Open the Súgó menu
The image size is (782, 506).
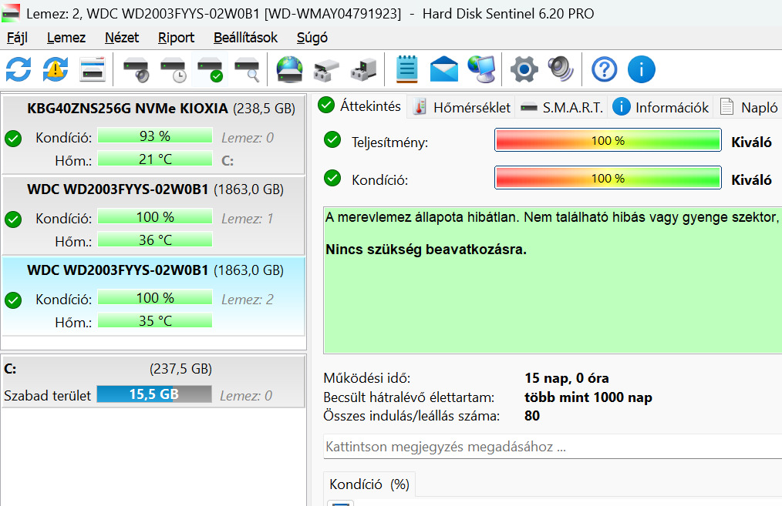coord(312,38)
